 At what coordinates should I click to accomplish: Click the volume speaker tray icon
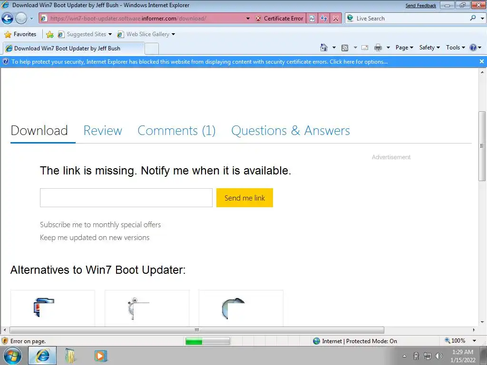tap(438, 356)
